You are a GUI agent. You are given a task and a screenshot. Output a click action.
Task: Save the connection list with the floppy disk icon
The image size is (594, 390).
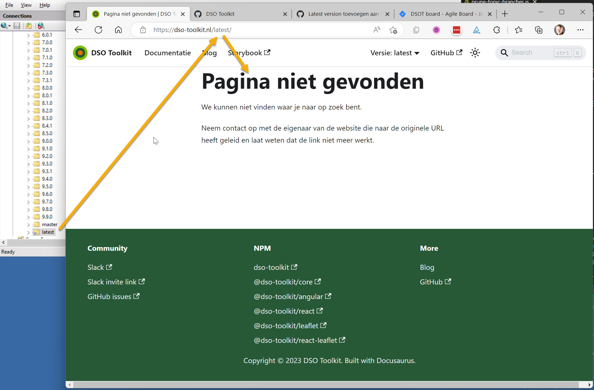point(17,26)
